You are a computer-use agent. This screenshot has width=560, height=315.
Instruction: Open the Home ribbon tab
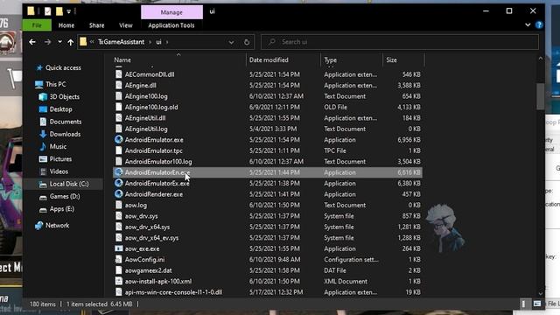coord(66,25)
